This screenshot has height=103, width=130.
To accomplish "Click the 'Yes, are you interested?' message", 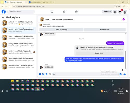I will [x=115, y=43].
